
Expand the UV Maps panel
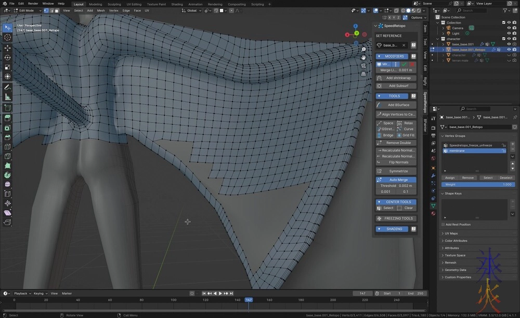(x=451, y=233)
